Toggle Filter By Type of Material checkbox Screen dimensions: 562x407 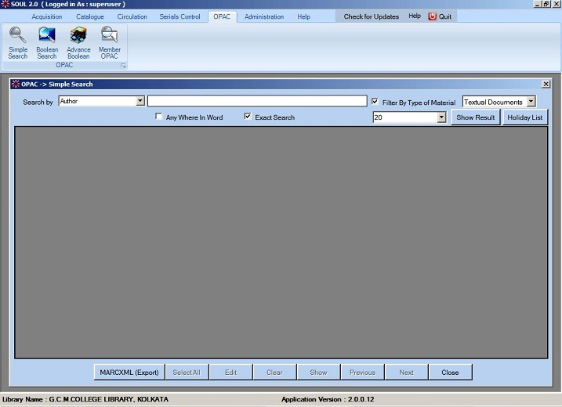coord(375,102)
